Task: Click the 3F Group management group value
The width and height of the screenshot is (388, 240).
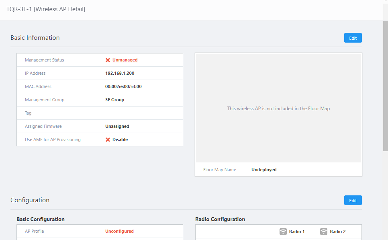Action: tap(114, 100)
